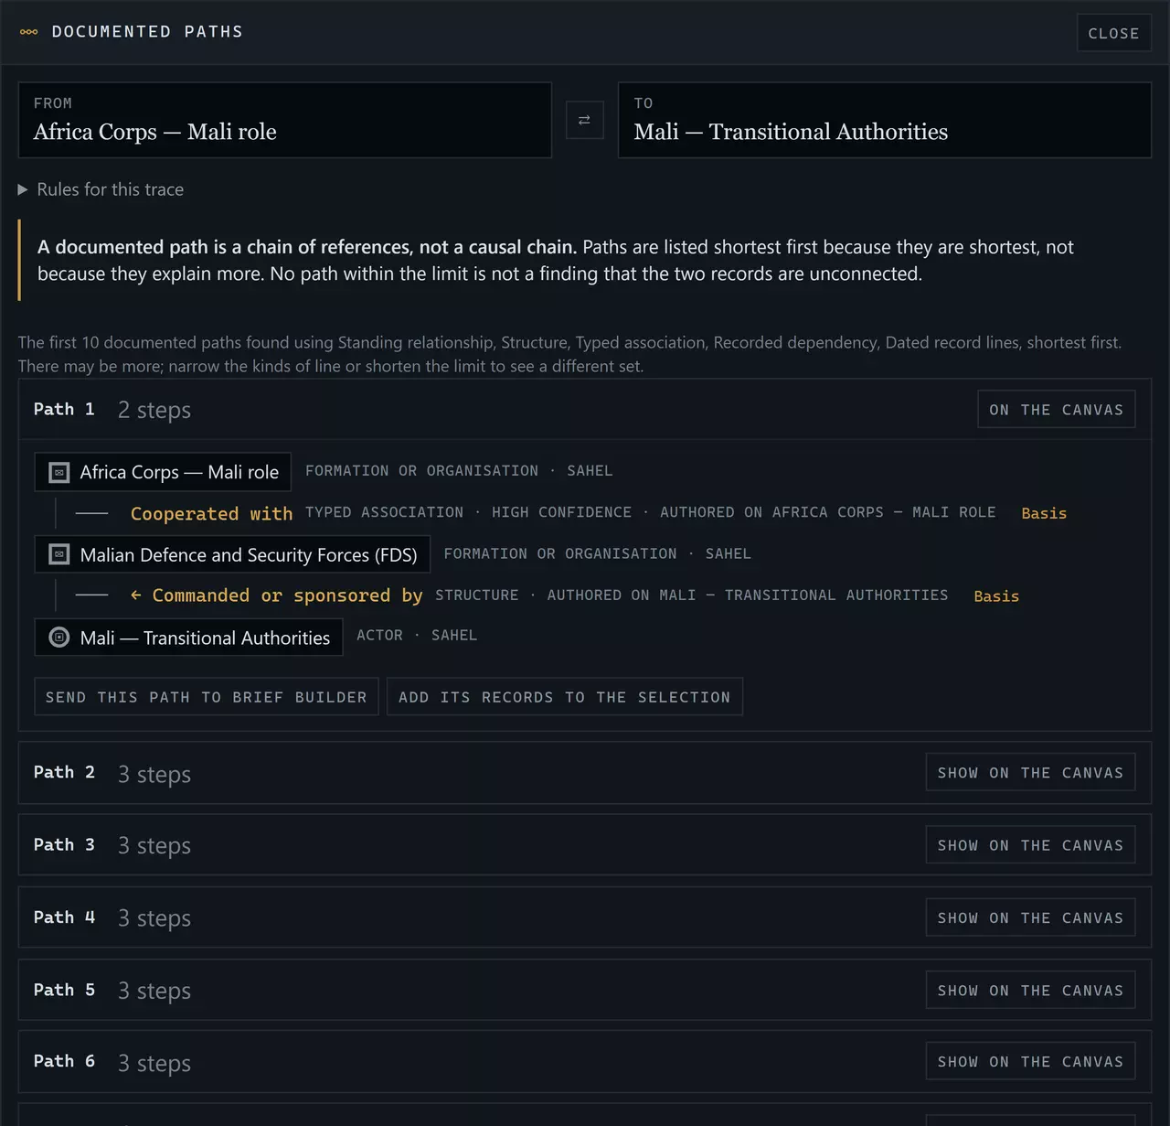Show Path 6 on the canvas
Viewport: 1170px width, 1126px height.
1030,1062
